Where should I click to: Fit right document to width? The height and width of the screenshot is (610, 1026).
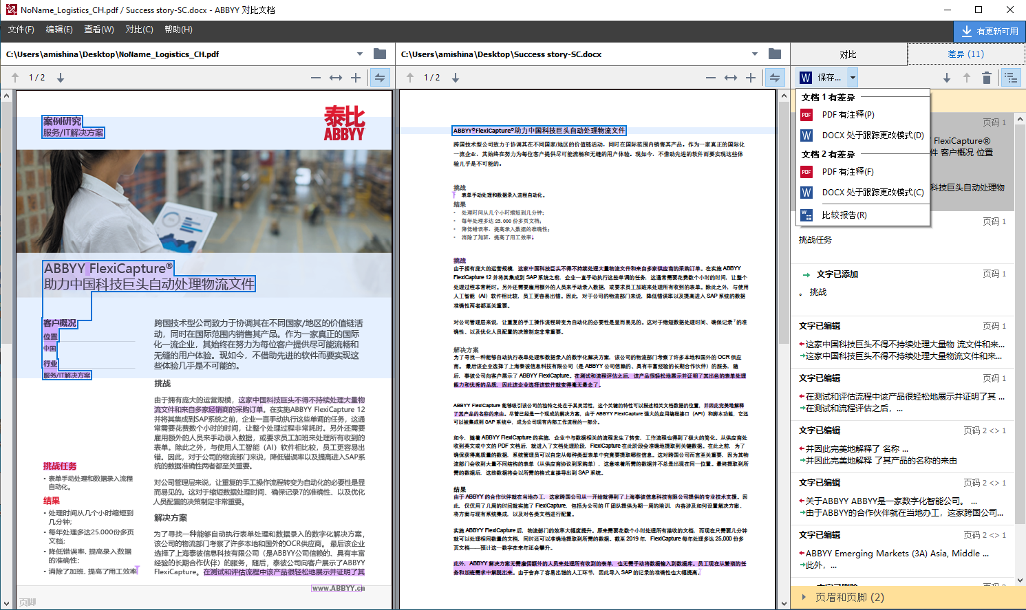click(731, 78)
